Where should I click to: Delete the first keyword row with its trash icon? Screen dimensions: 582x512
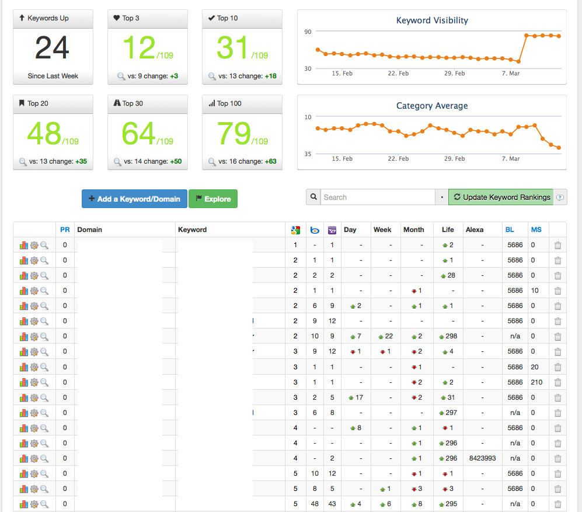[557, 245]
